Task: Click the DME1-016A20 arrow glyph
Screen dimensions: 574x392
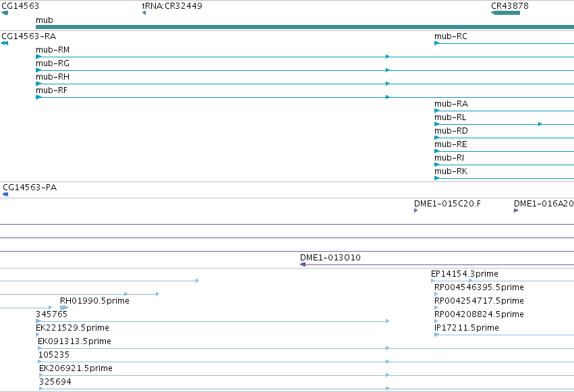Action: [x=516, y=211]
